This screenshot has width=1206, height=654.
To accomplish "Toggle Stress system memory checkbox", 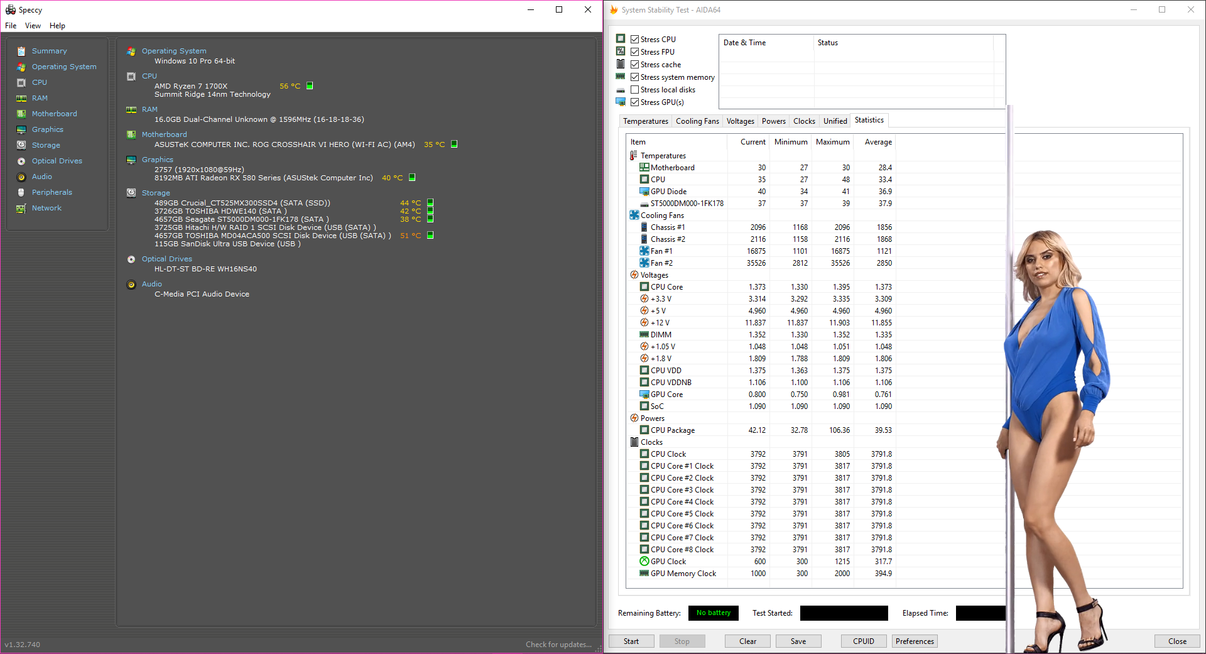I will point(635,77).
